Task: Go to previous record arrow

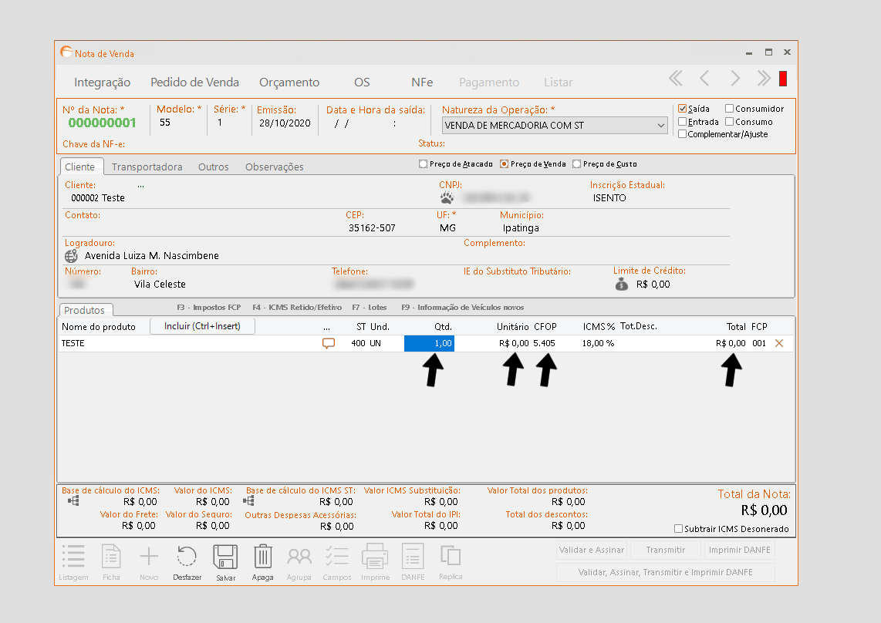Action: (x=704, y=78)
